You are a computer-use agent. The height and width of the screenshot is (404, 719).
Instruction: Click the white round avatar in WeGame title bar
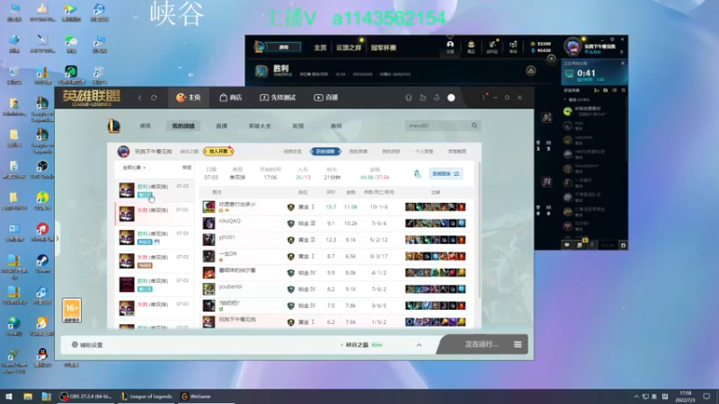pyautogui.click(x=451, y=98)
